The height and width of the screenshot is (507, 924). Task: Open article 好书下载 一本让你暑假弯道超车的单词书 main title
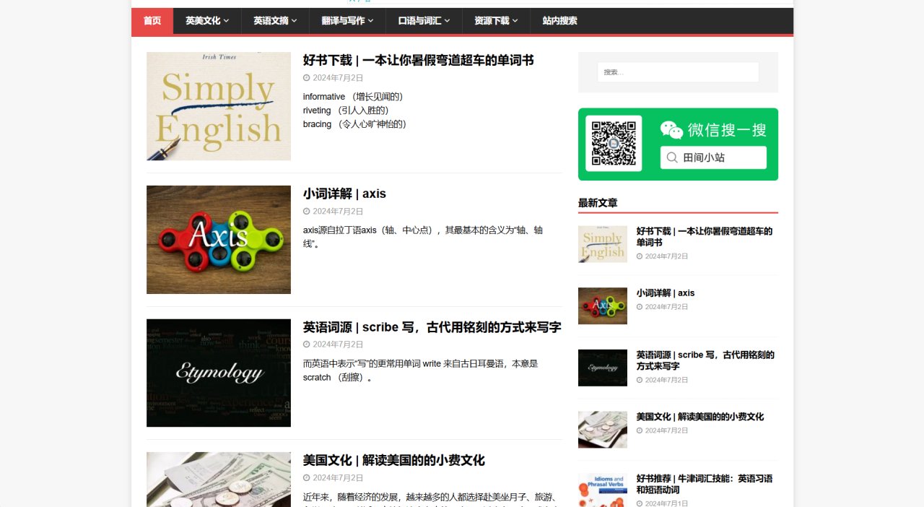[x=418, y=60]
